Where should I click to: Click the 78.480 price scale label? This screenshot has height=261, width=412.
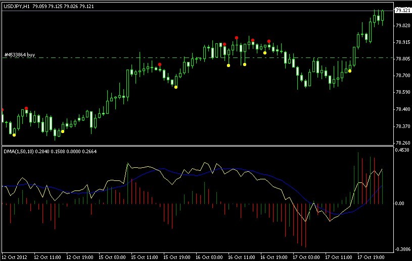click(x=403, y=109)
